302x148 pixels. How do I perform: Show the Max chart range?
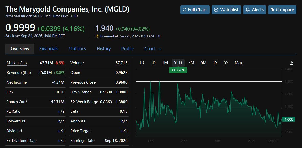tap(239, 63)
